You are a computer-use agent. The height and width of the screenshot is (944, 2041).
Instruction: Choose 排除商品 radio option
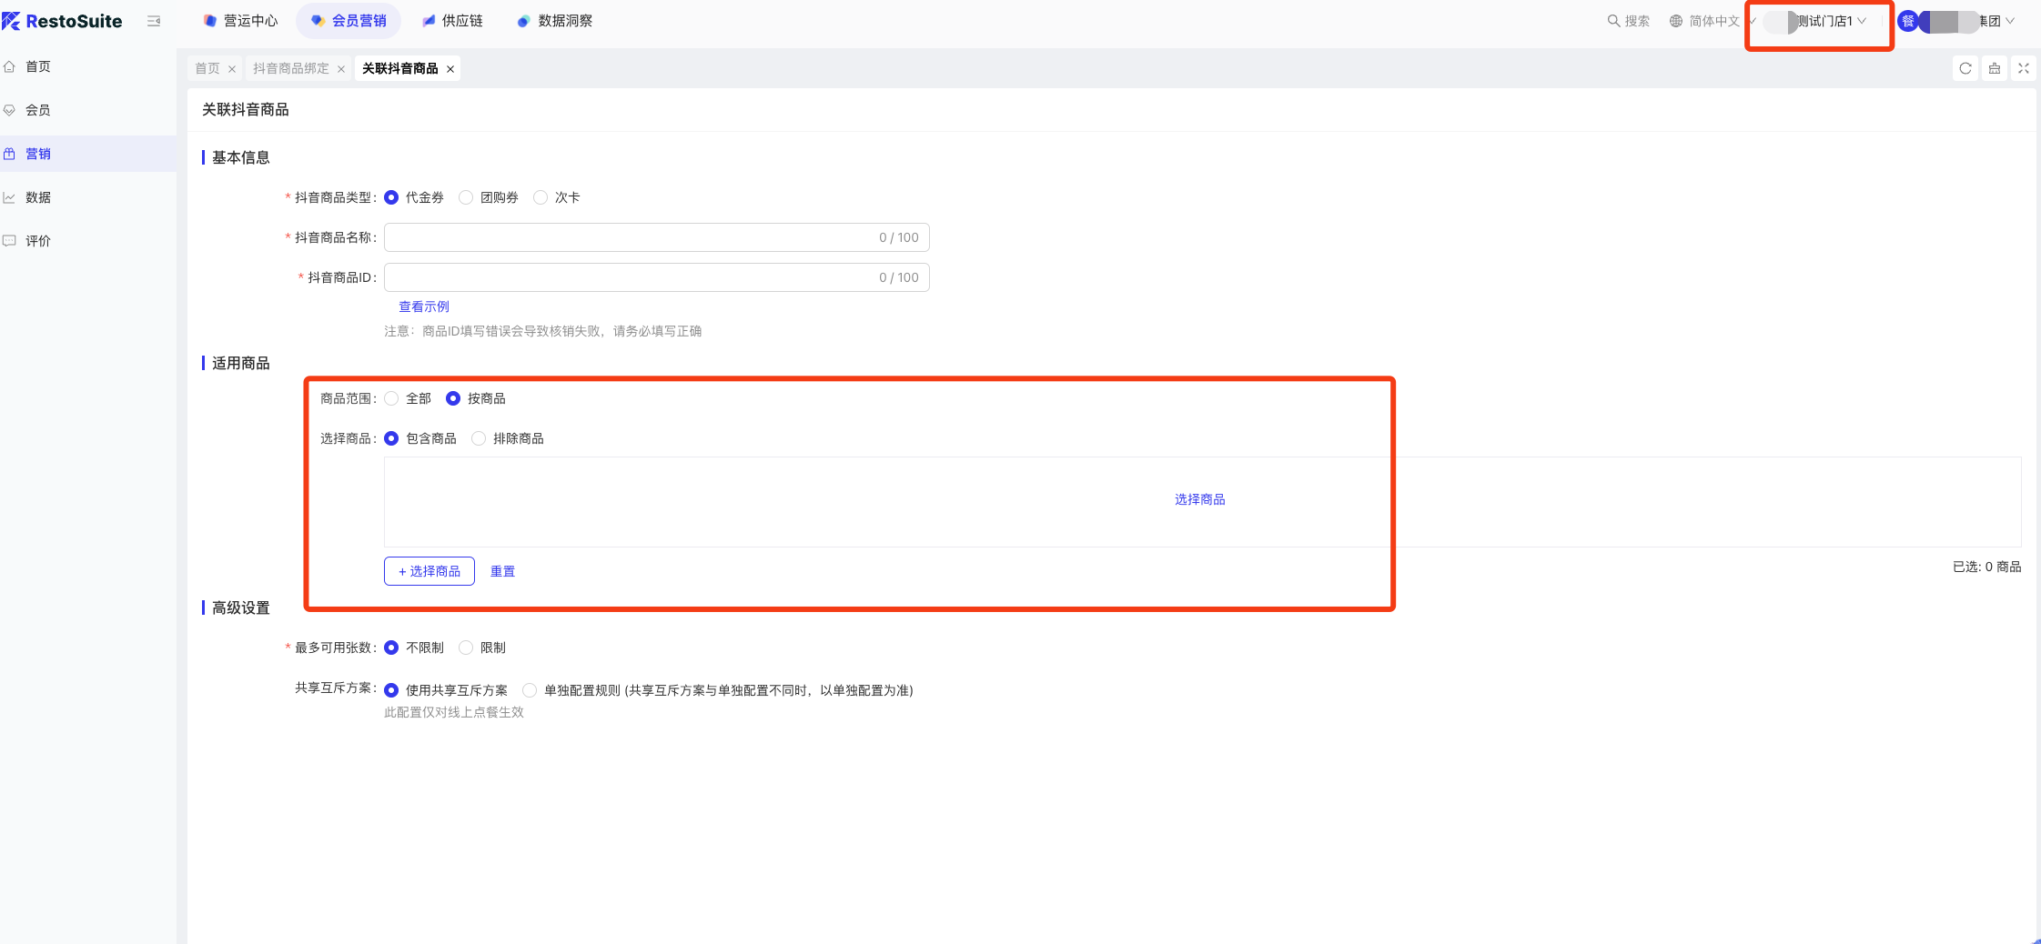pos(479,438)
